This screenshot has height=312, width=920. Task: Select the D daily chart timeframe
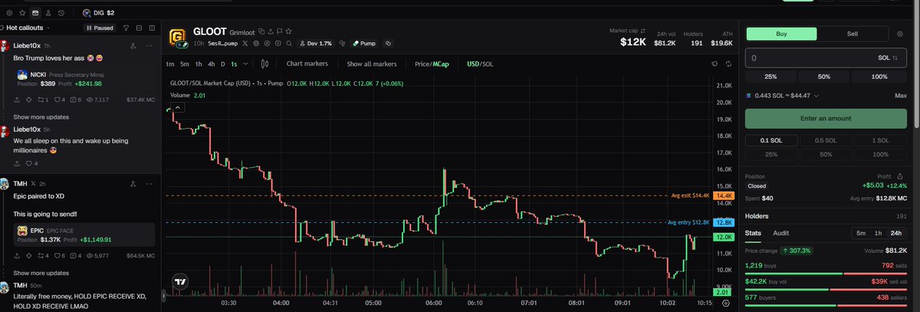coord(222,64)
